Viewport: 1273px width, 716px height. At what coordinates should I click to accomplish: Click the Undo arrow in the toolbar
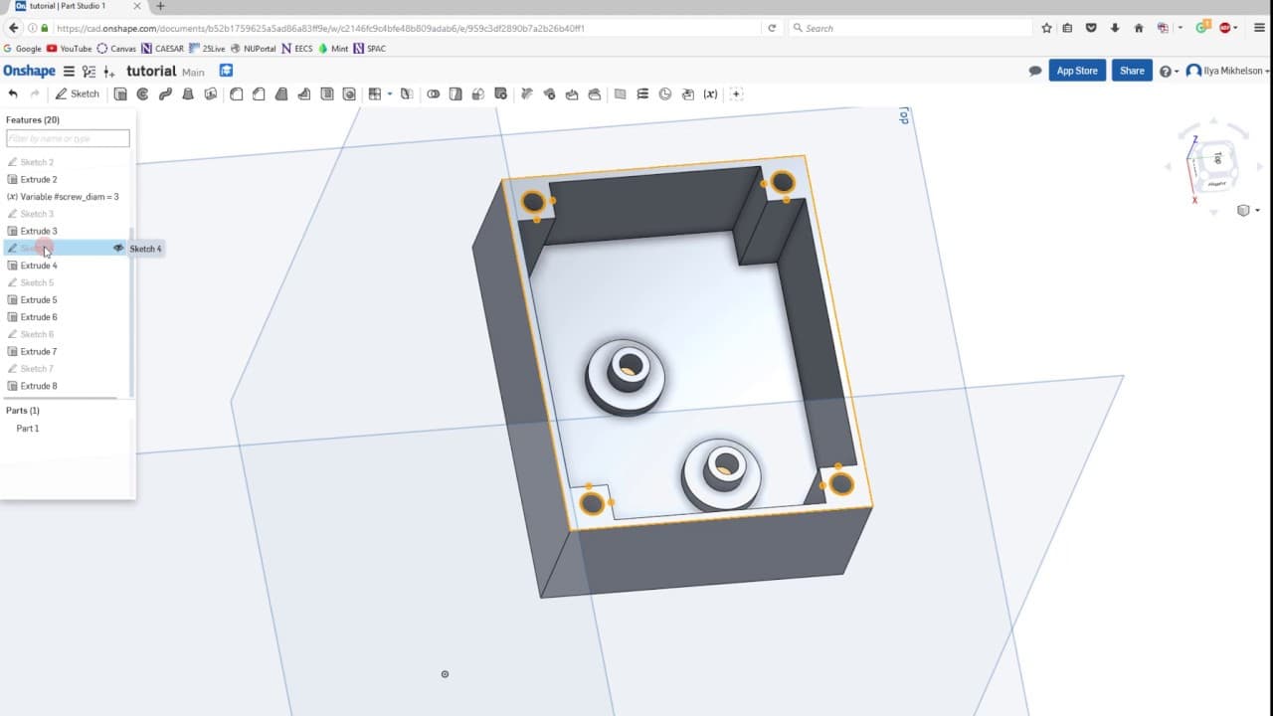pos(13,94)
